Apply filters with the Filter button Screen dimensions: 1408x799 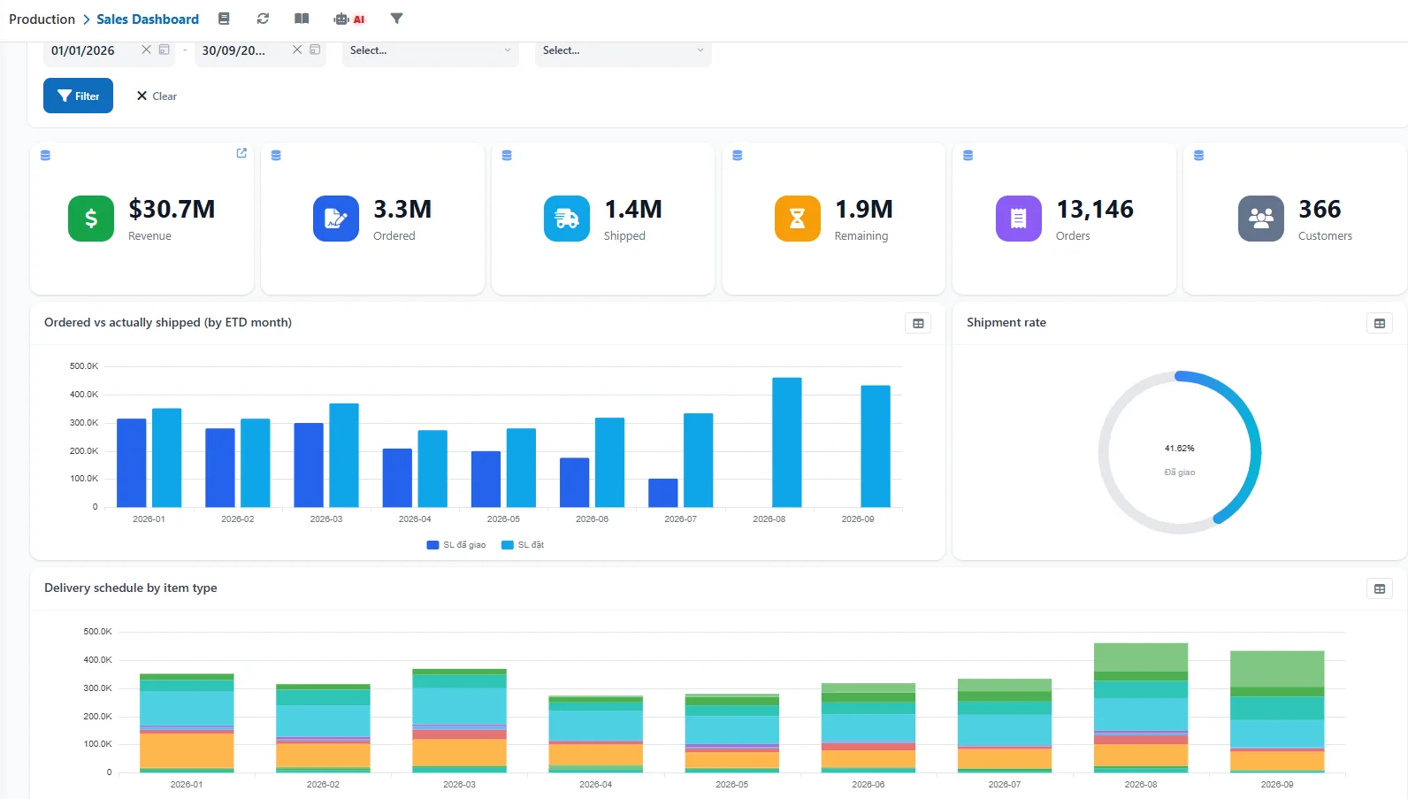[78, 96]
